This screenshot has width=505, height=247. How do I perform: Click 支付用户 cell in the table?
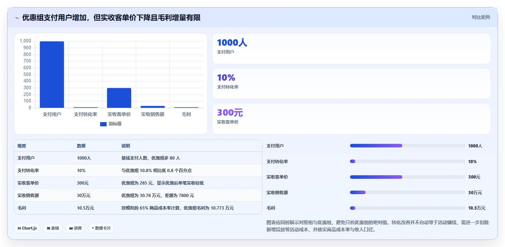(26, 158)
